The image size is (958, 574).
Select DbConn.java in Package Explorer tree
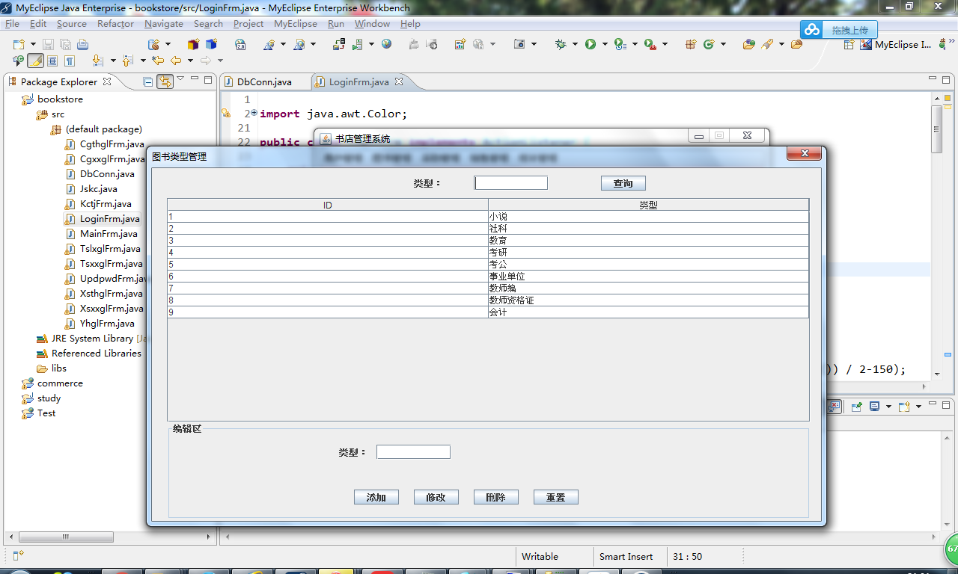click(x=100, y=174)
